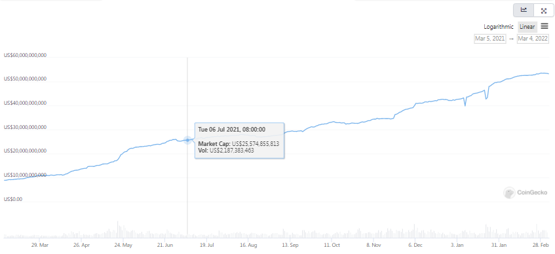This screenshot has width=555, height=254.
Task: Click the tallest volume bar near 24. May
Action: tap(118, 229)
